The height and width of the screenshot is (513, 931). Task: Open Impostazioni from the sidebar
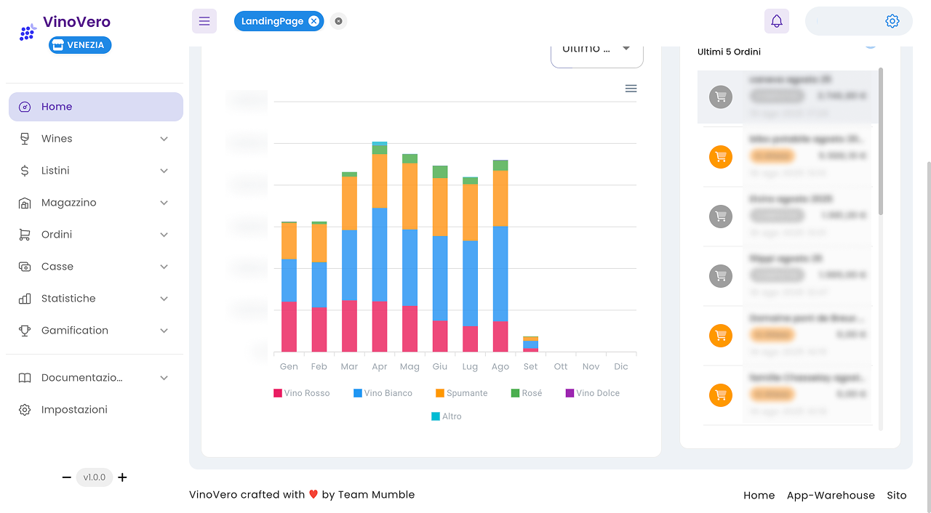pyautogui.click(x=75, y=409)
